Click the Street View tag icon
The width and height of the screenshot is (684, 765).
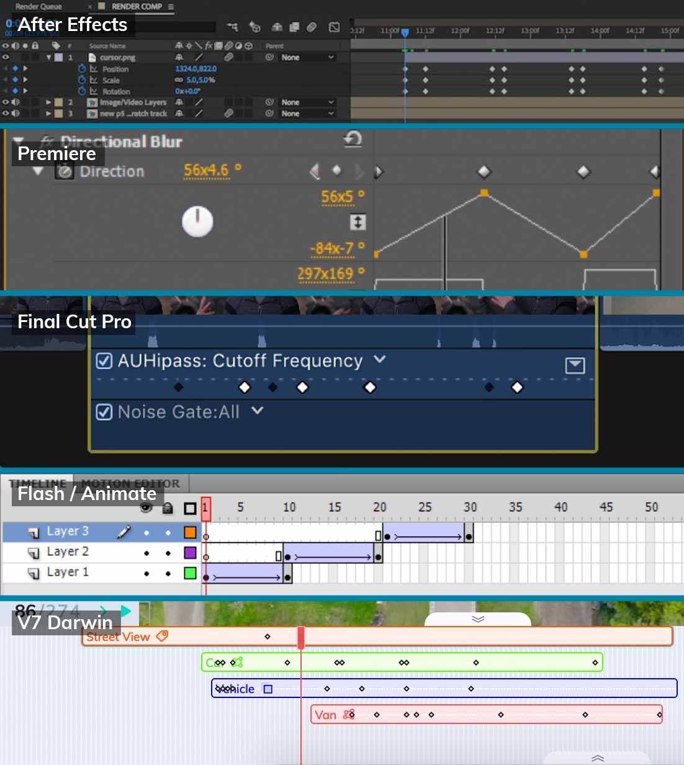coord(162,636)
